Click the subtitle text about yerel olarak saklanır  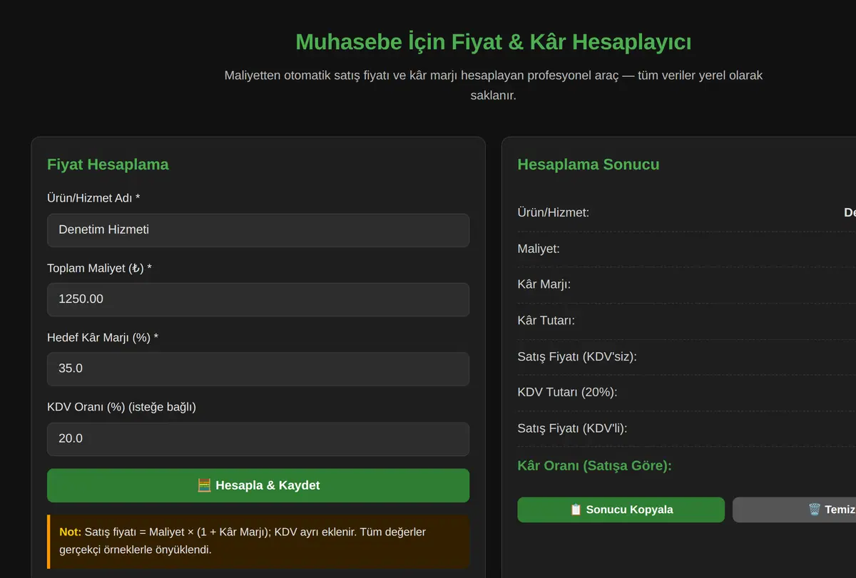coord(494,85)
